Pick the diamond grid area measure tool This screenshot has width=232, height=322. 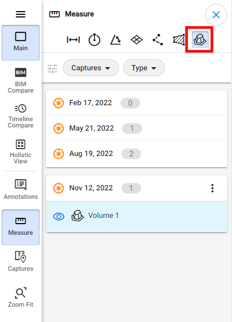point(136,40)
